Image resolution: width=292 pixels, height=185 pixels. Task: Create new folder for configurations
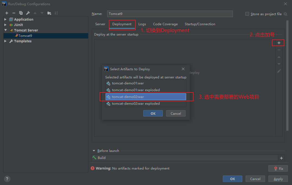(x=49, y=13)
